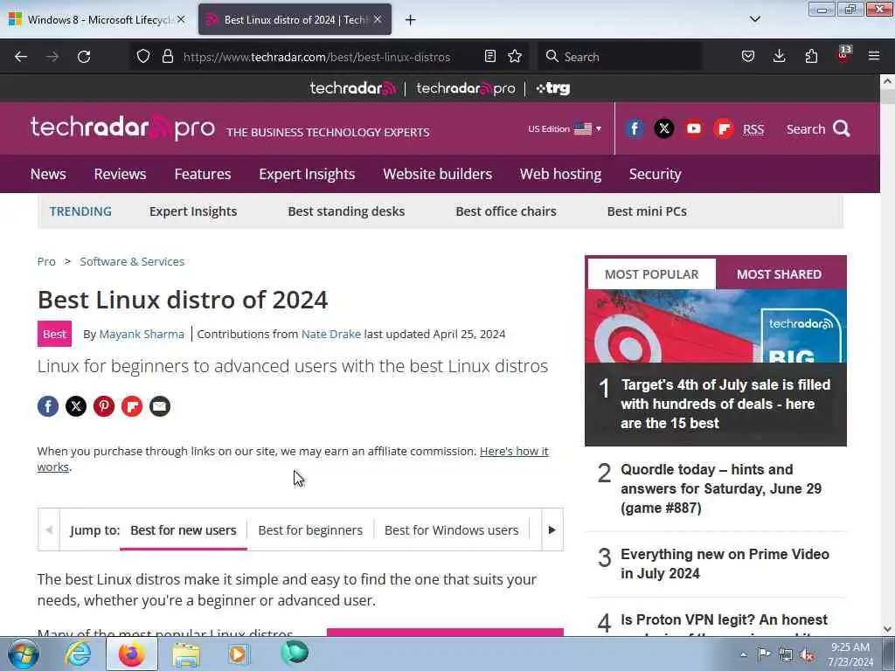Viewport: 895px width, 671px height.
Task: Open author Mayank Sharma's profile link
Action: click(142, 335)
